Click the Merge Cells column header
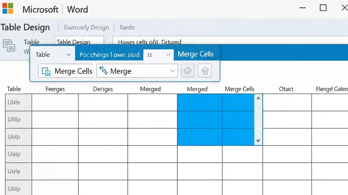Screen dimensions: 348x195 click(x=240, y=89)
